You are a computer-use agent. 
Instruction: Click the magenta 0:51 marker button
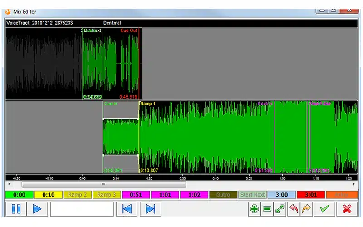(x=136, y=195)
